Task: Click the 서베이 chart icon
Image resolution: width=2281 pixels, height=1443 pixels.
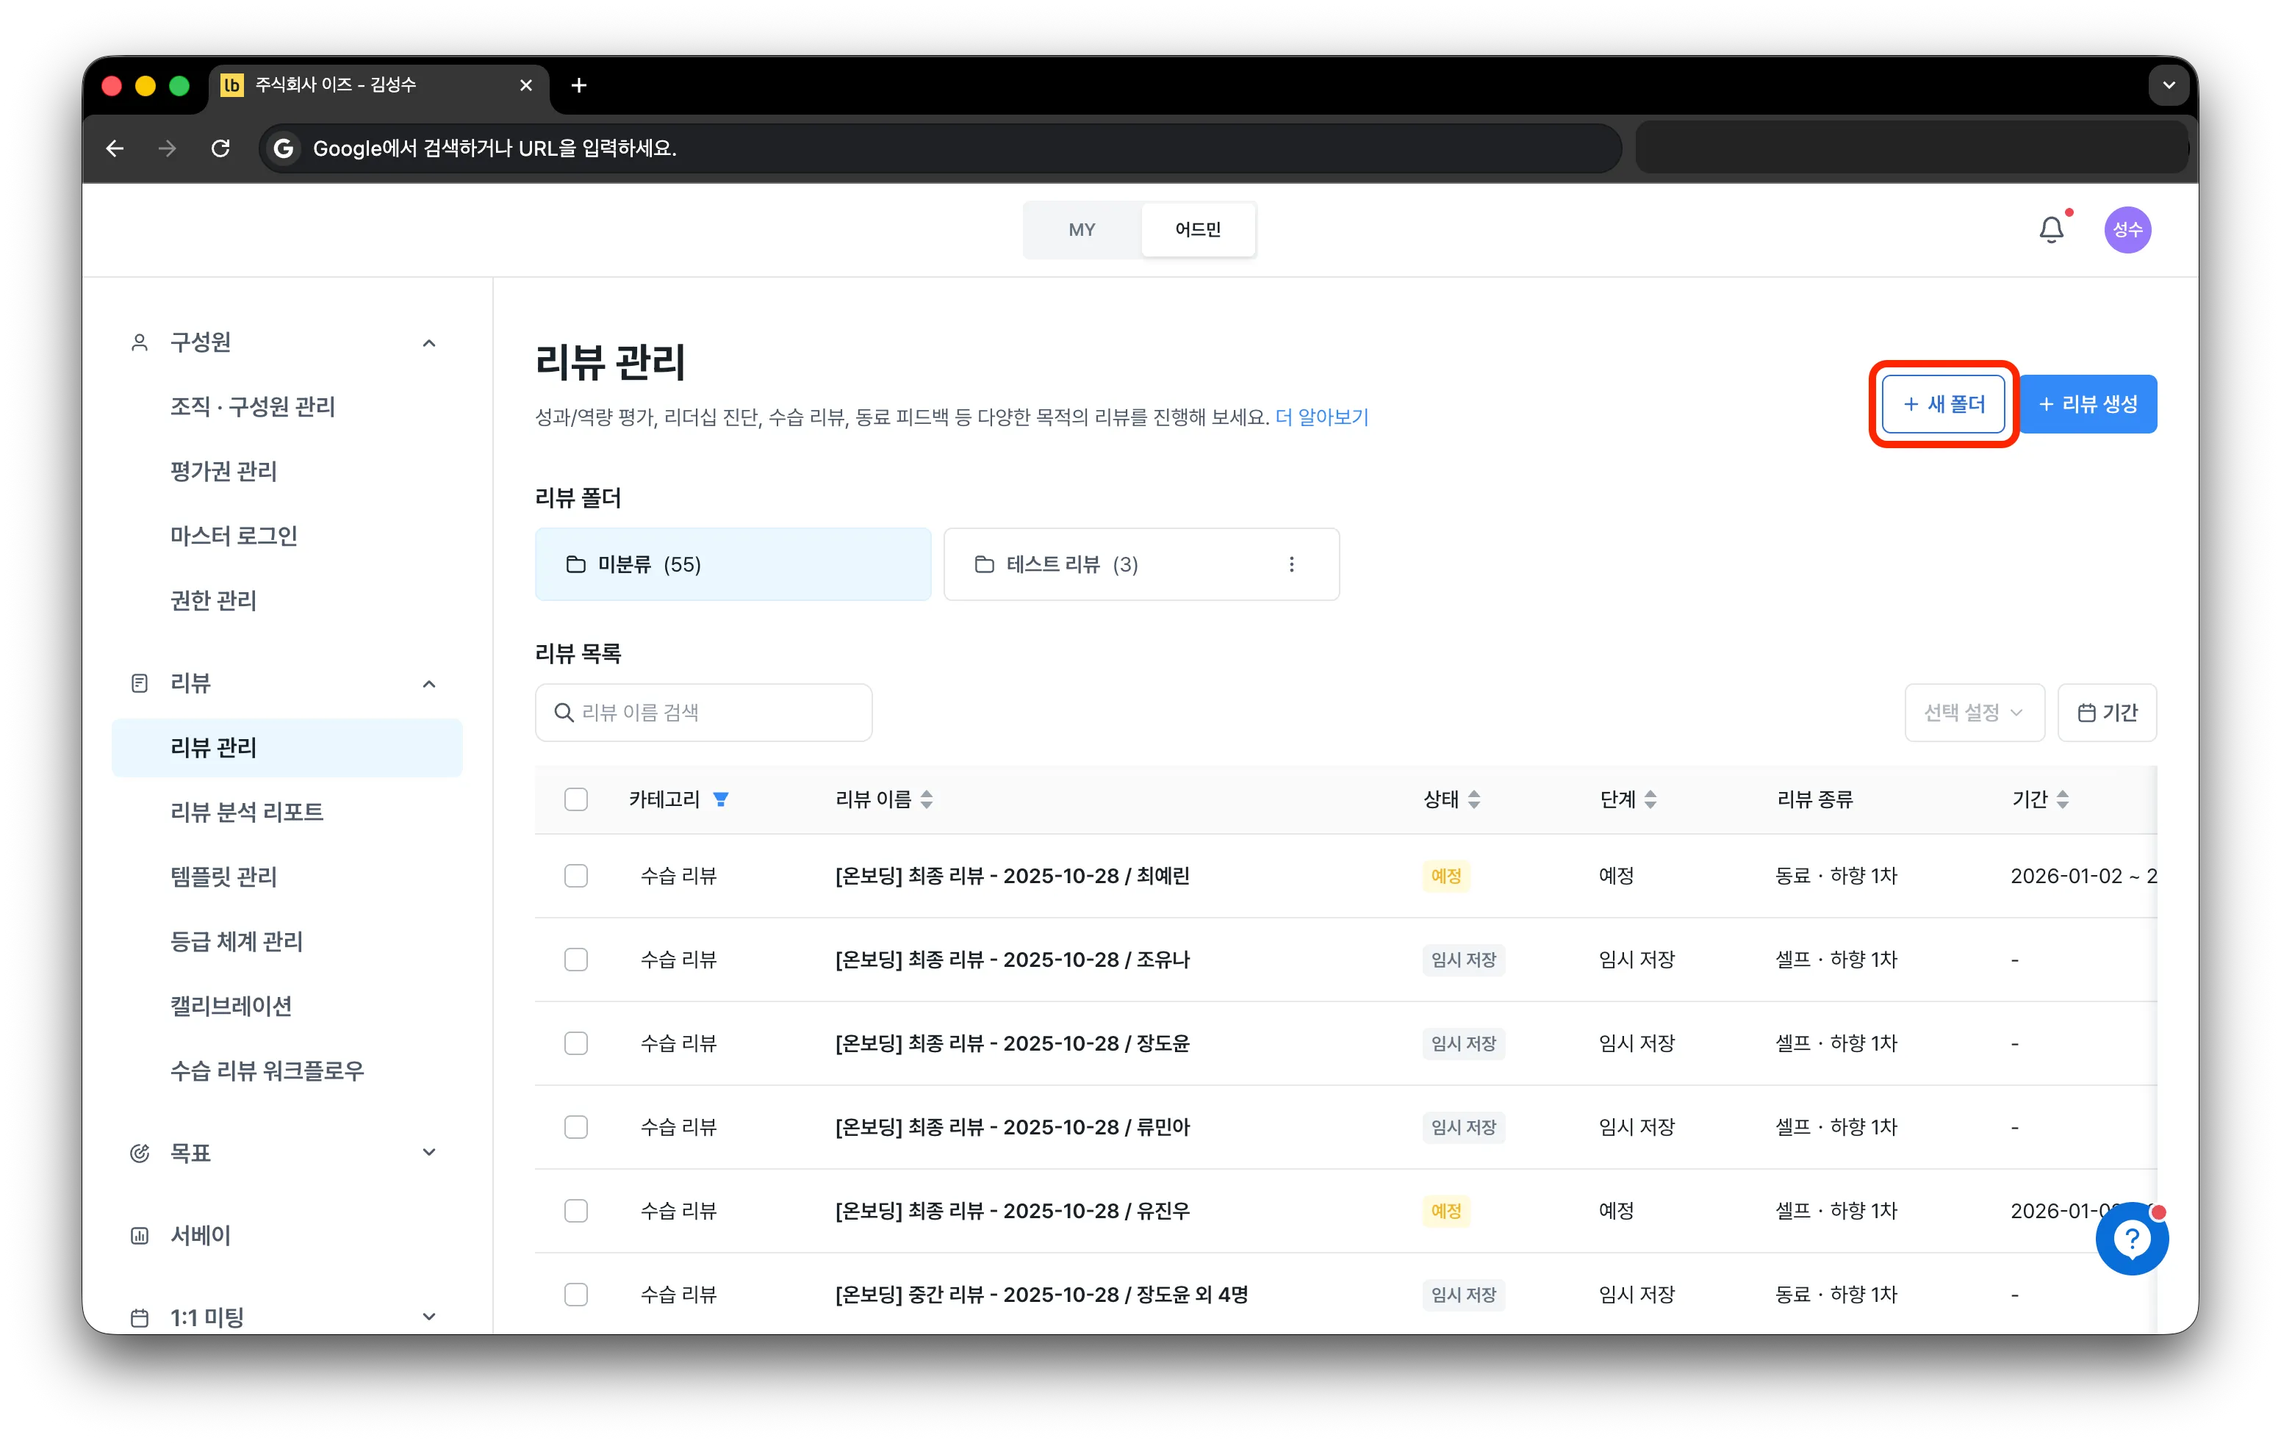Action: pyautogui.click(x=139, y=1236)
